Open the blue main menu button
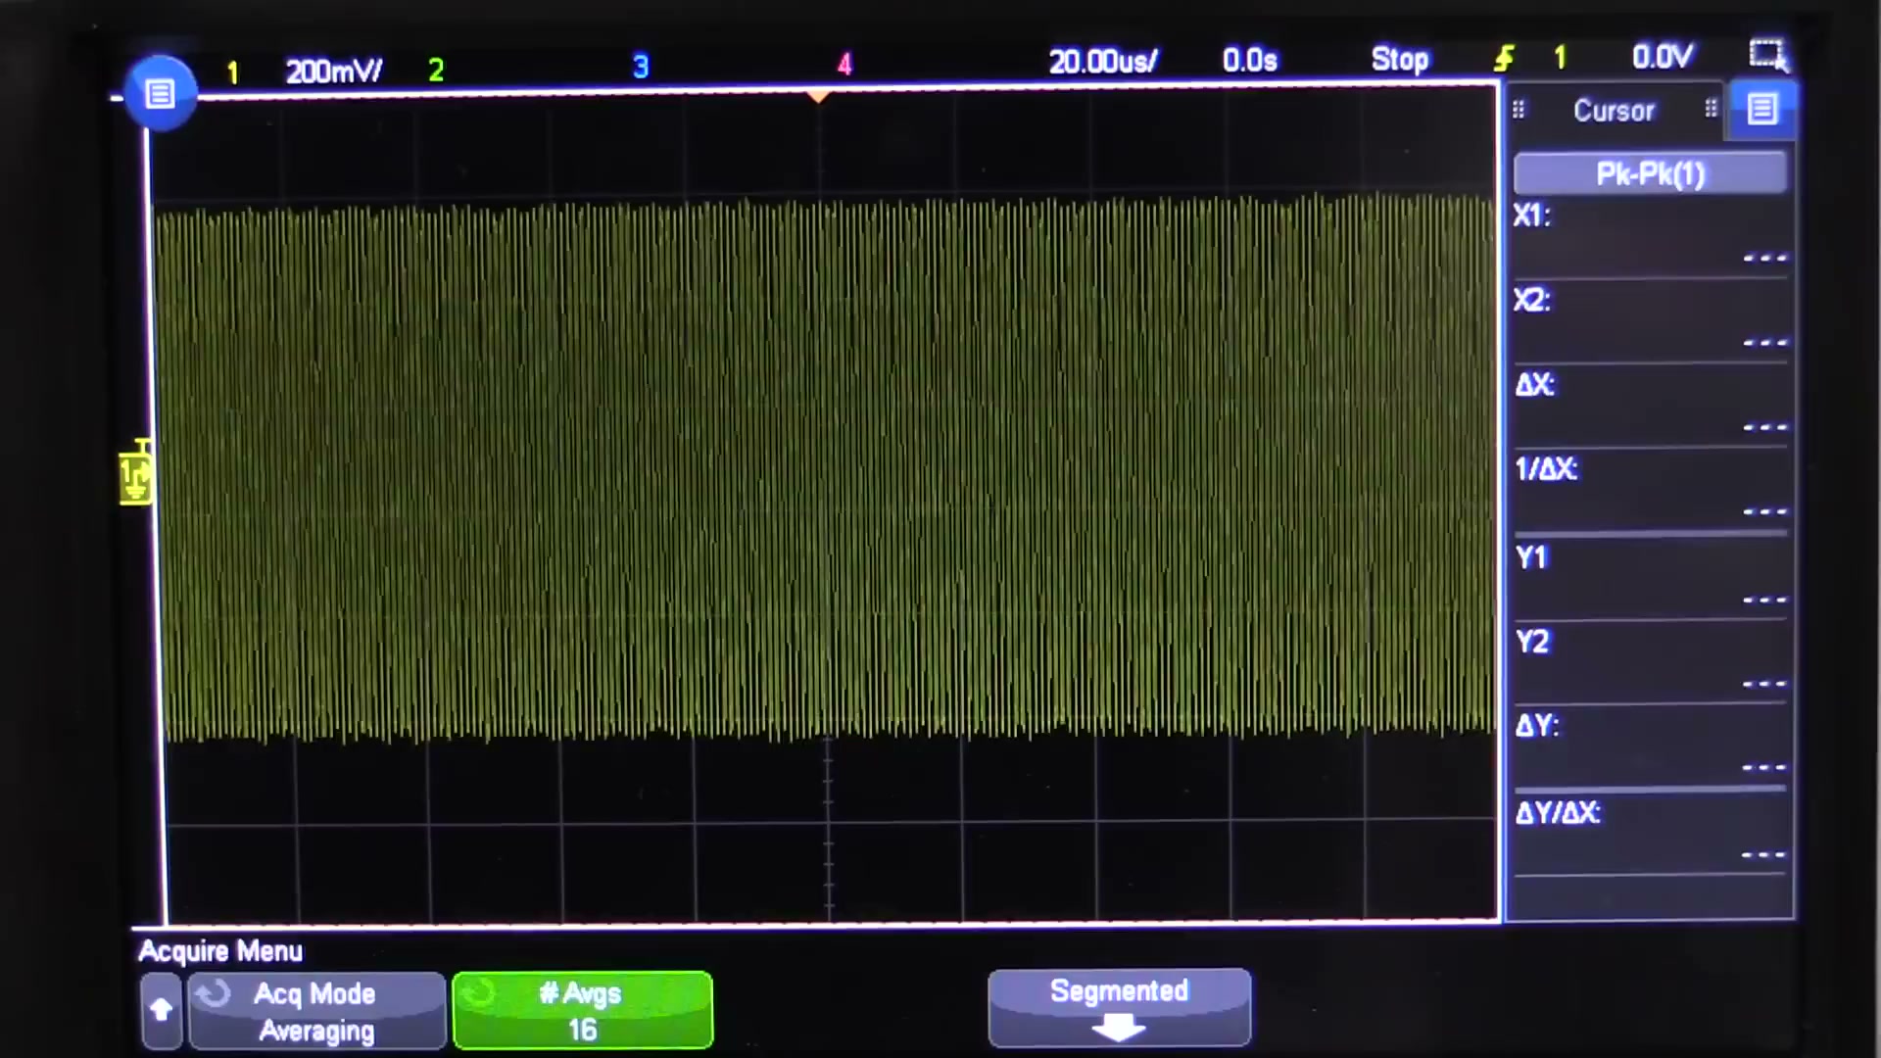 pyautogui.click(x=160, y=94)
